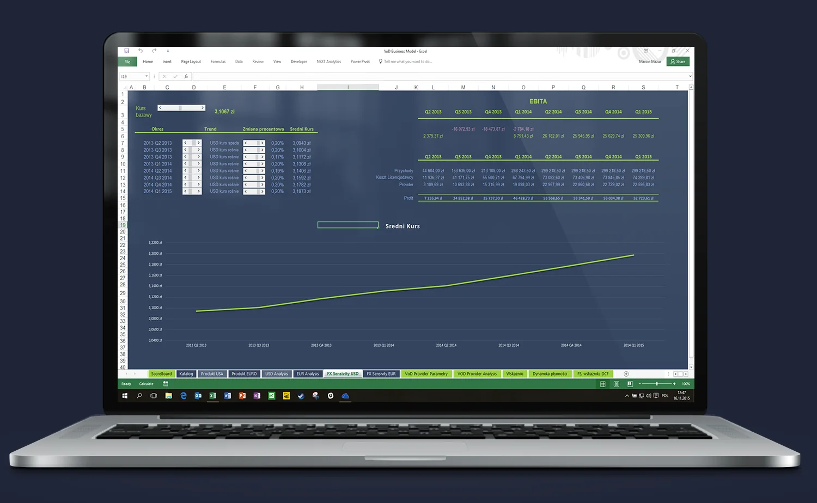Open the Produkt USA sheet tab
The height and width of the screenshot is (503, 817).
212,374
